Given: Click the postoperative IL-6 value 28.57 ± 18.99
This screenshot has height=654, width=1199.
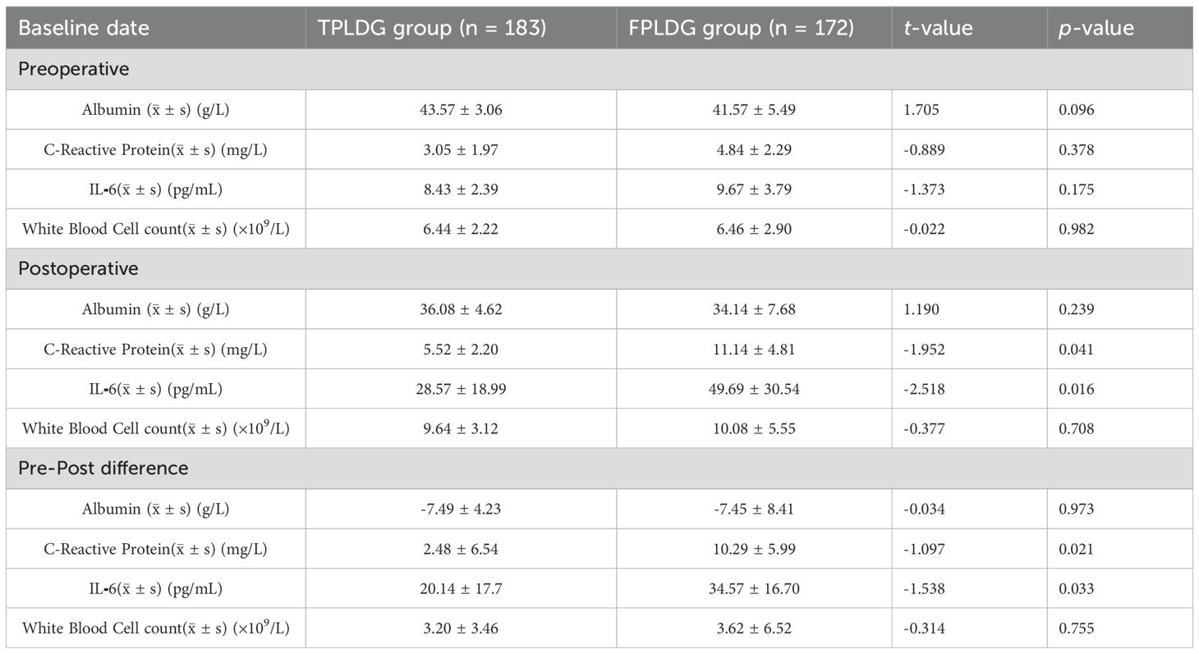Looking at the screenshot, I should pyautogui.click(x=462, y=388).
